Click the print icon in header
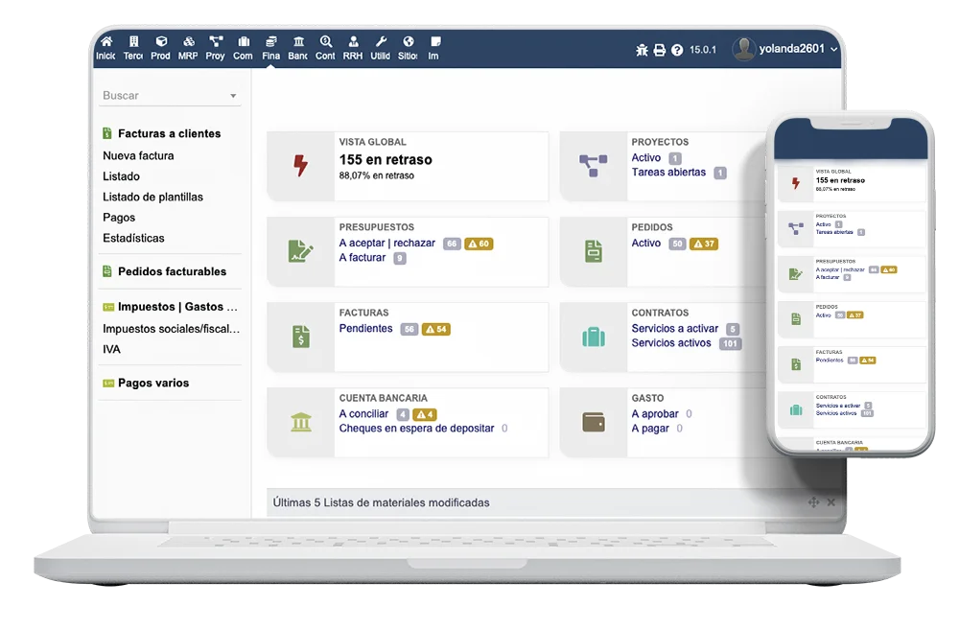This screenshot has width=959, height=629. (x=660, y=50)
